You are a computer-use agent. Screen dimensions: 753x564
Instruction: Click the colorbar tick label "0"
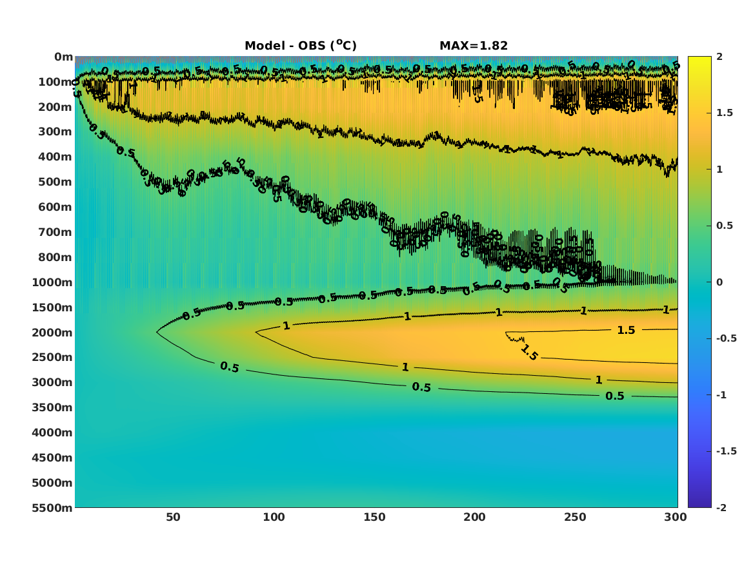(x=719, y=282)
